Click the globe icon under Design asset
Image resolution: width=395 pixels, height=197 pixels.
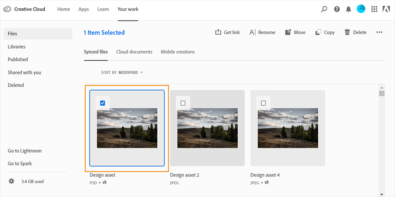click(x=105, y=183)
